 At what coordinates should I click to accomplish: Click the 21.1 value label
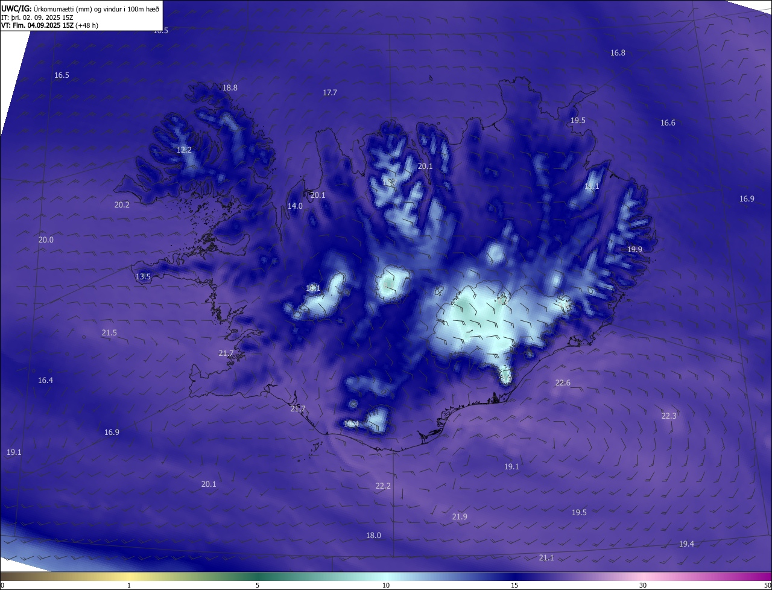[546, 558]
